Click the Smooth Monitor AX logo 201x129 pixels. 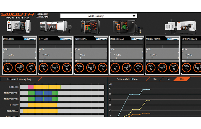tap(18, 15)
